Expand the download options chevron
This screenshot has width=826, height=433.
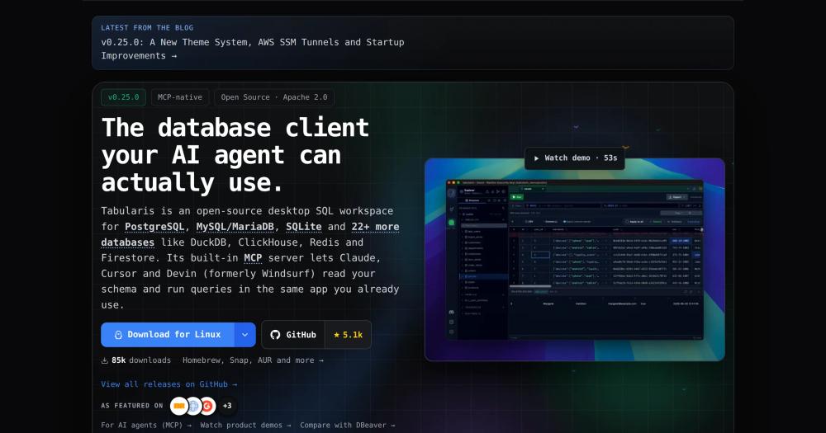pos(245,335)
